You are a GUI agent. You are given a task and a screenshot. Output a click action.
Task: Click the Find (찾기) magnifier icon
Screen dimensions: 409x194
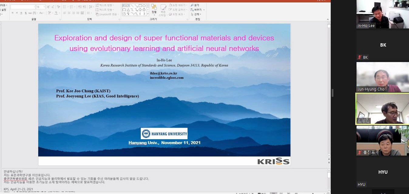coord(192,5)
